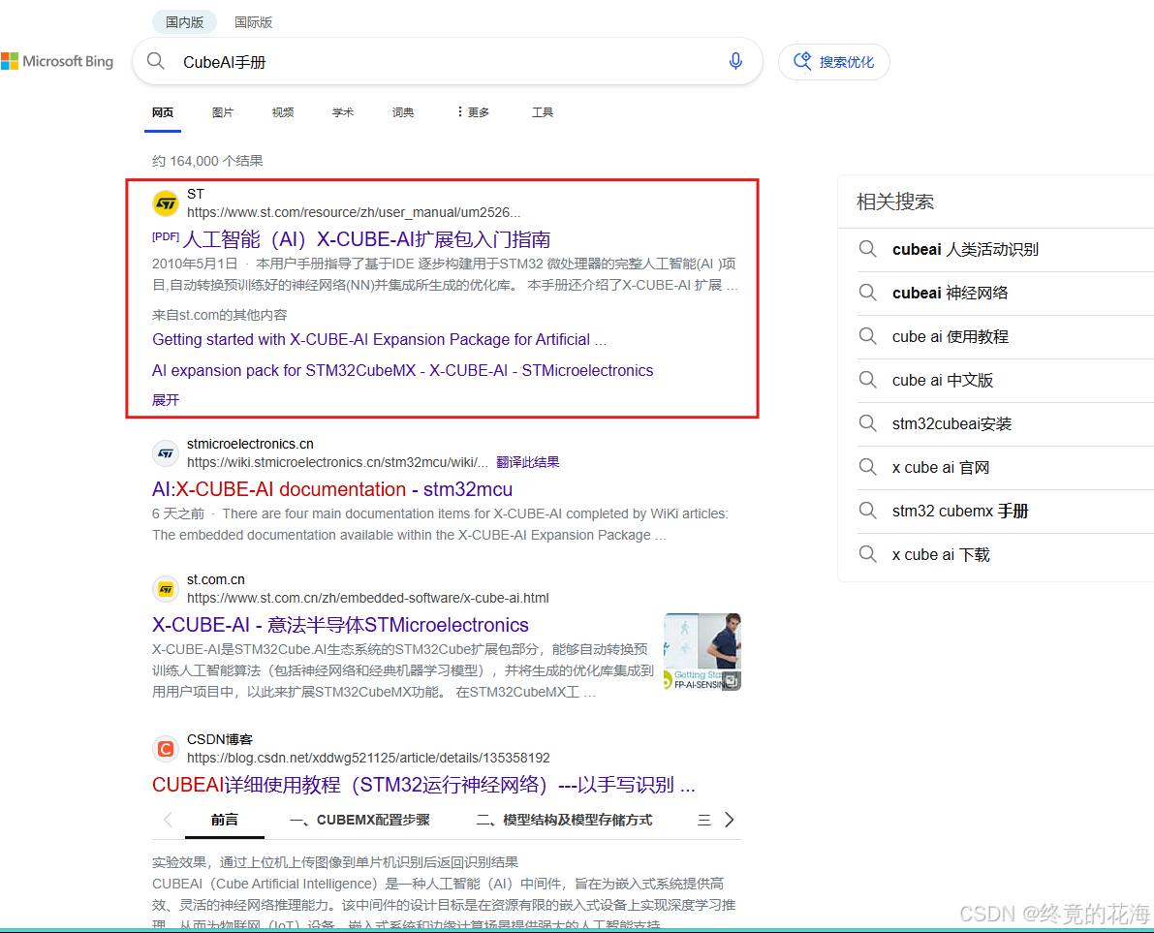Click the Microsoft Bing logo
The image size is (1154, 933).
pos(57,61)
